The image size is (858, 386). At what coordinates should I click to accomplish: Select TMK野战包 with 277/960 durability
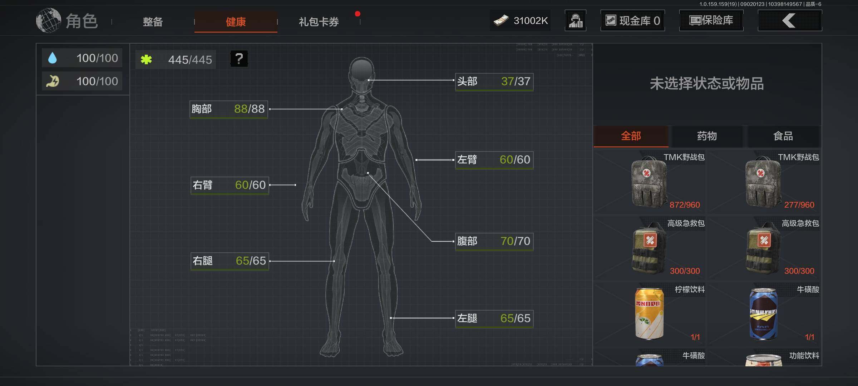(x=764, y=182)
